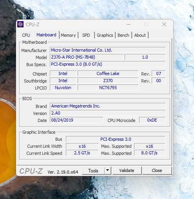The width and height of the screenshot is (194, 199).
Task: Open the About tab
Action: 140,35
